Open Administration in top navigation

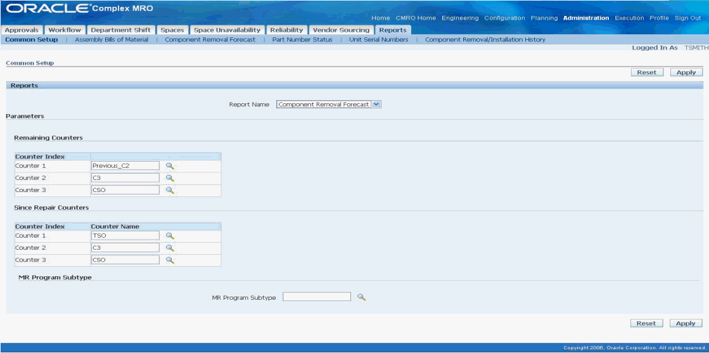(586, 18)
